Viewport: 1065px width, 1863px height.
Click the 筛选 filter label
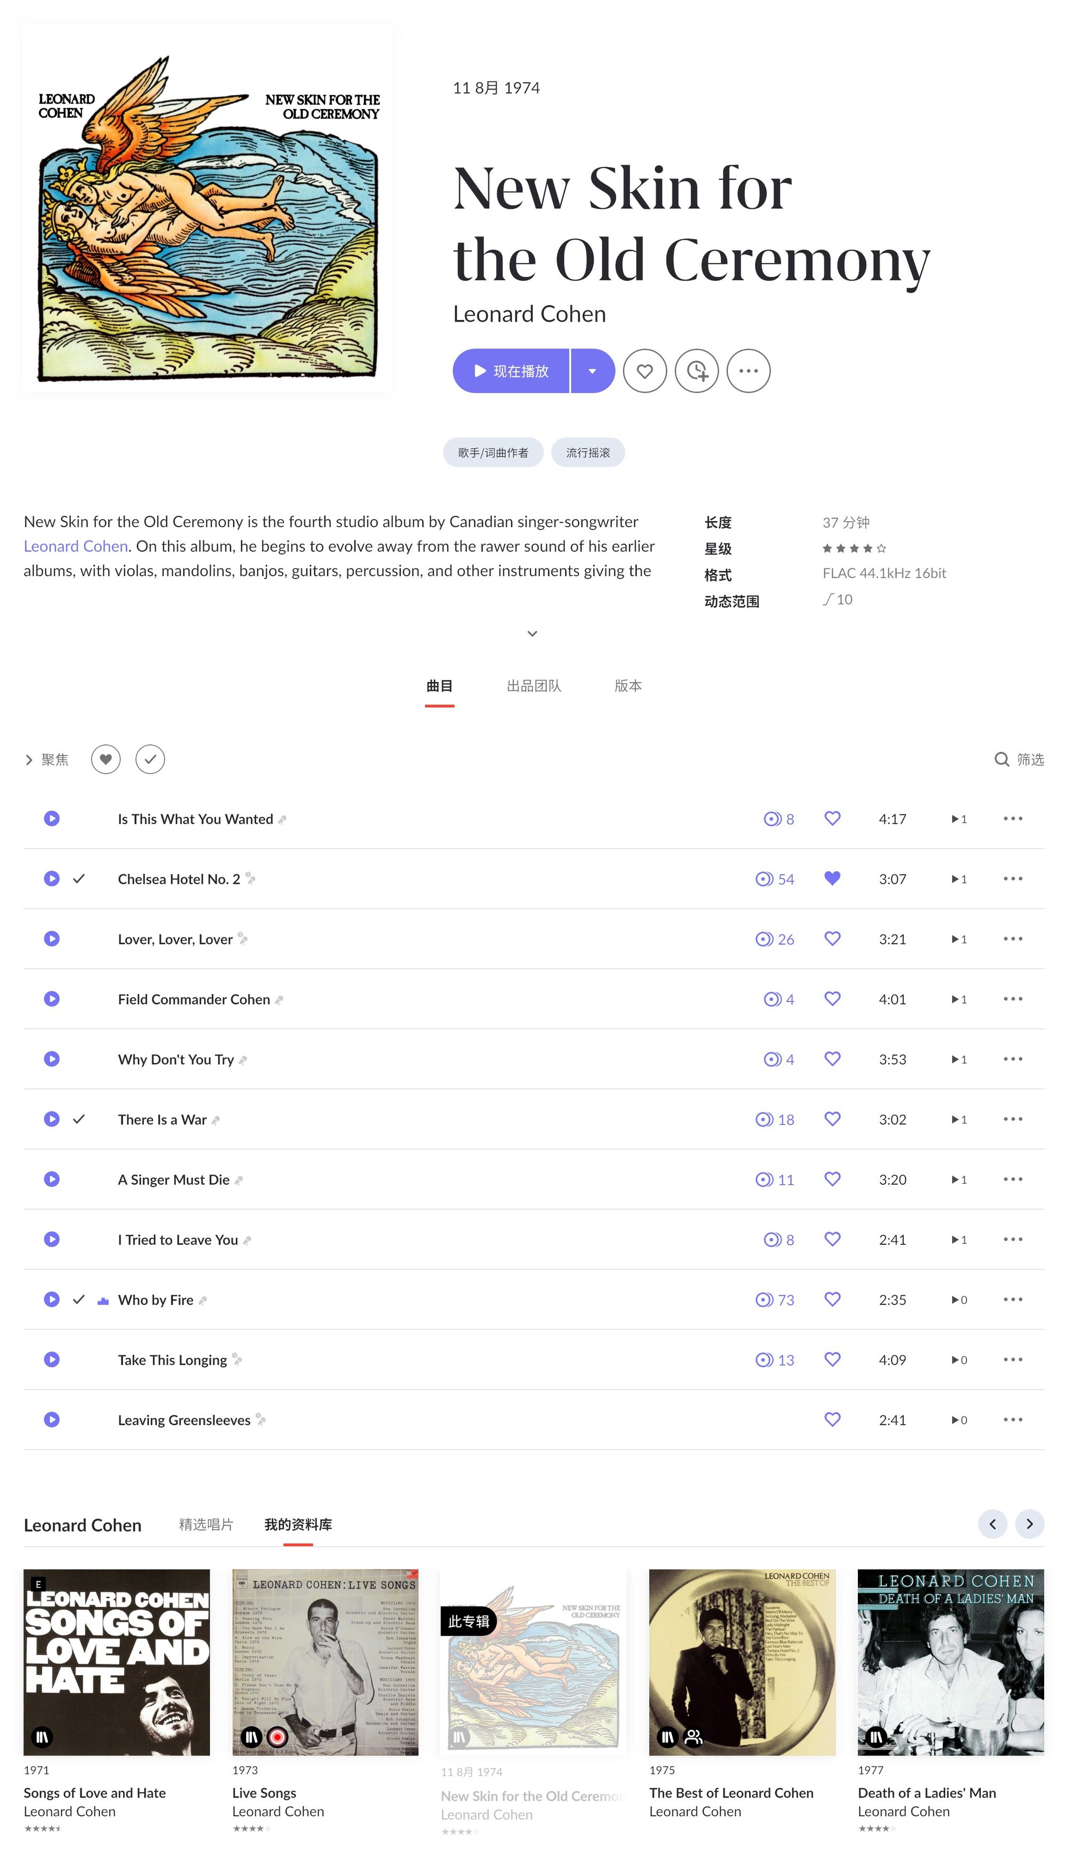point(1030,760)
